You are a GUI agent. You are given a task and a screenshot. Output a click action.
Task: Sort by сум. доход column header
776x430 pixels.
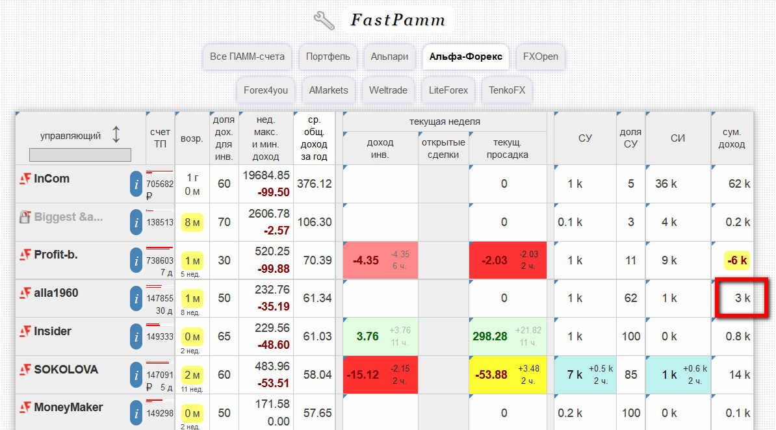tap(732, 138)
